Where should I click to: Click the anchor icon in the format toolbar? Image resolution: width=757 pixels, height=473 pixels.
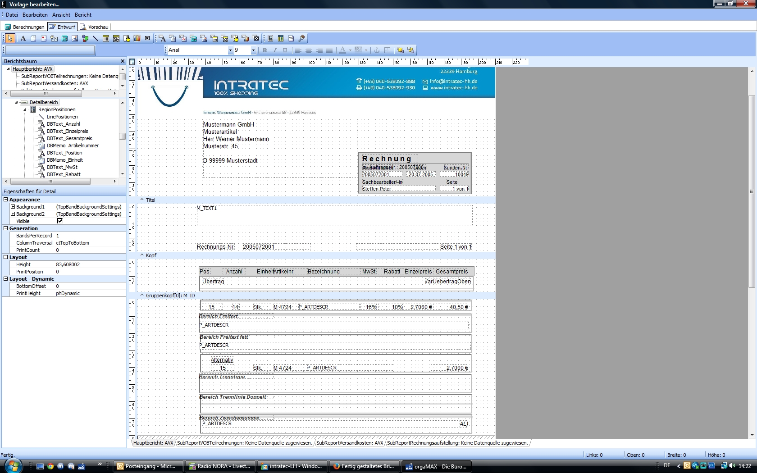[x=377, y=50]
